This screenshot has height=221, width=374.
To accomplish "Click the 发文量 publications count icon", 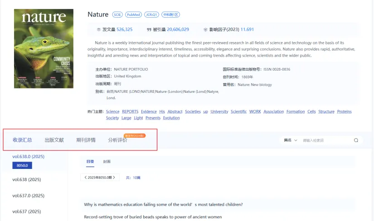I will click(x=98, y=29).
